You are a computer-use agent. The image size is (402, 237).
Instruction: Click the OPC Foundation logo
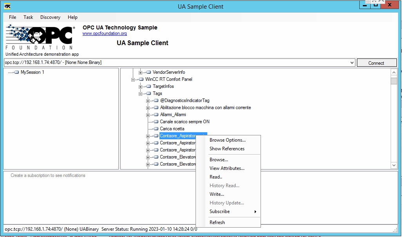click(x=39, y=38)
